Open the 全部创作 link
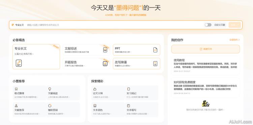253x125 pixels. tap(234, 40)
